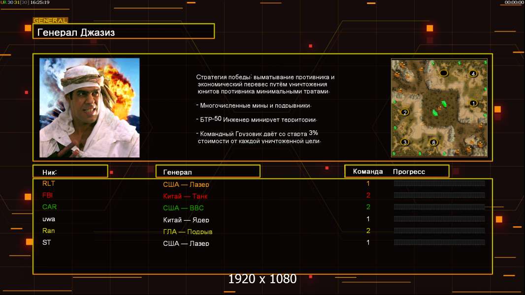The image size is (525, 295).
Task: Click the 00:00:00 timer in the top-right
Action: (x=514, y=2)
